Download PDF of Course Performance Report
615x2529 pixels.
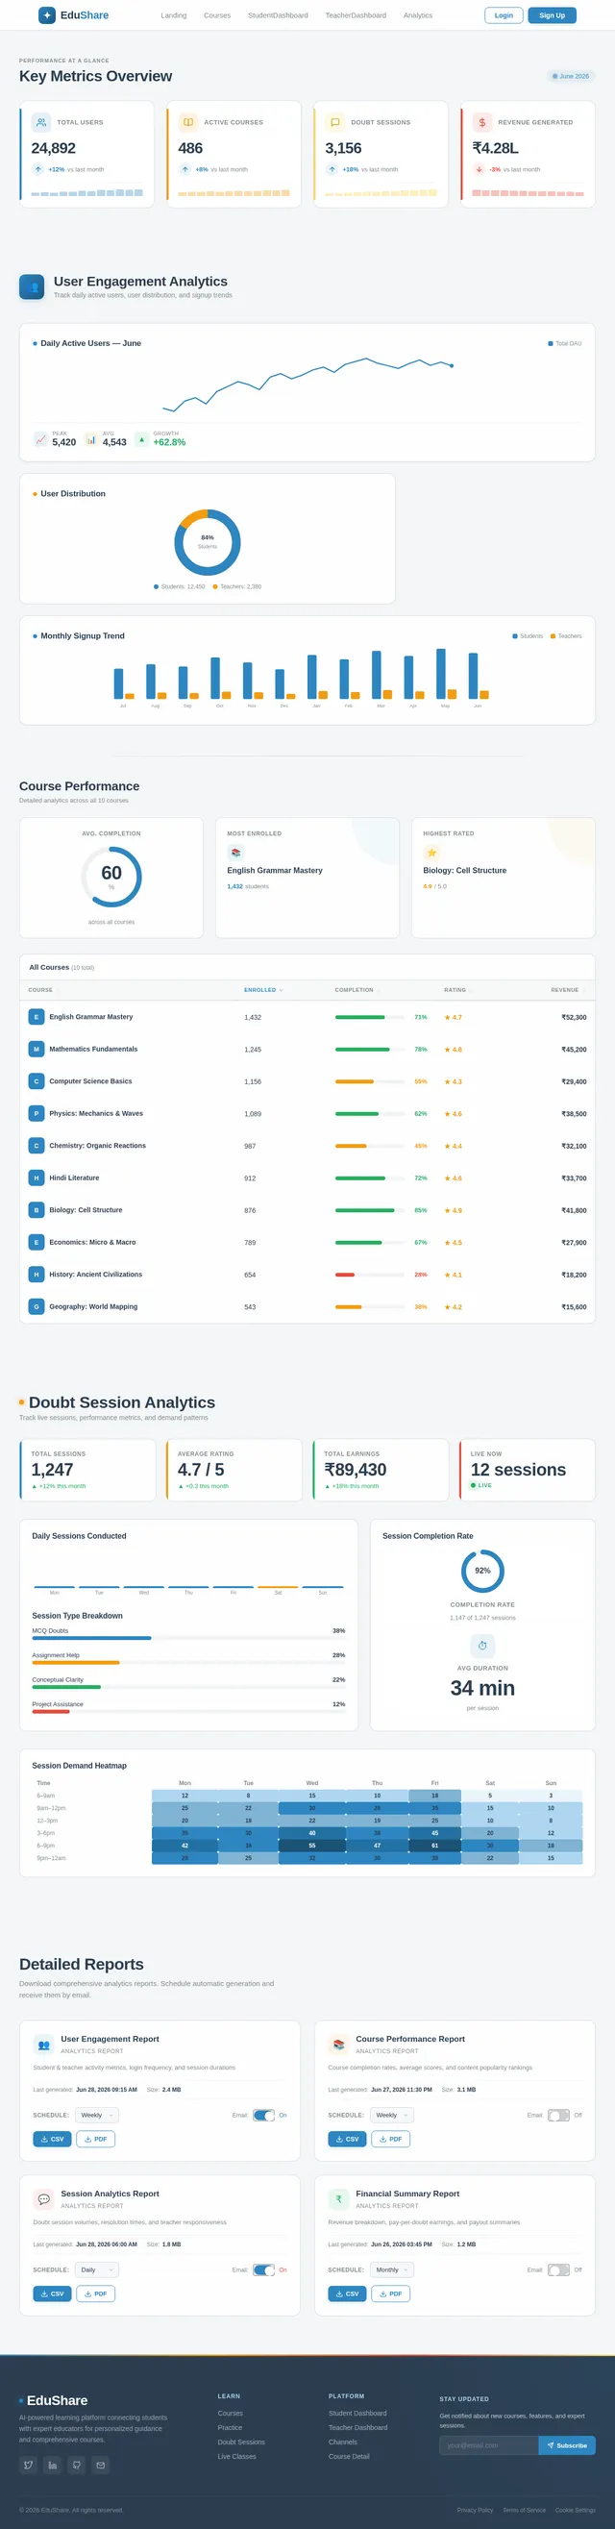(x=390, y=2140)
